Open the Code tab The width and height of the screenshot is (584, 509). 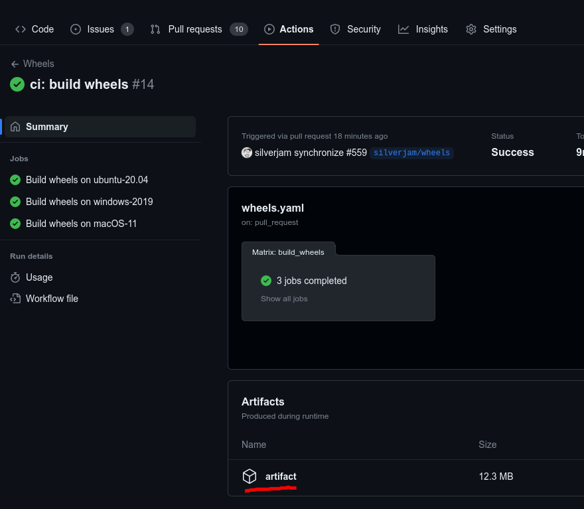click(x=35, y=29)
